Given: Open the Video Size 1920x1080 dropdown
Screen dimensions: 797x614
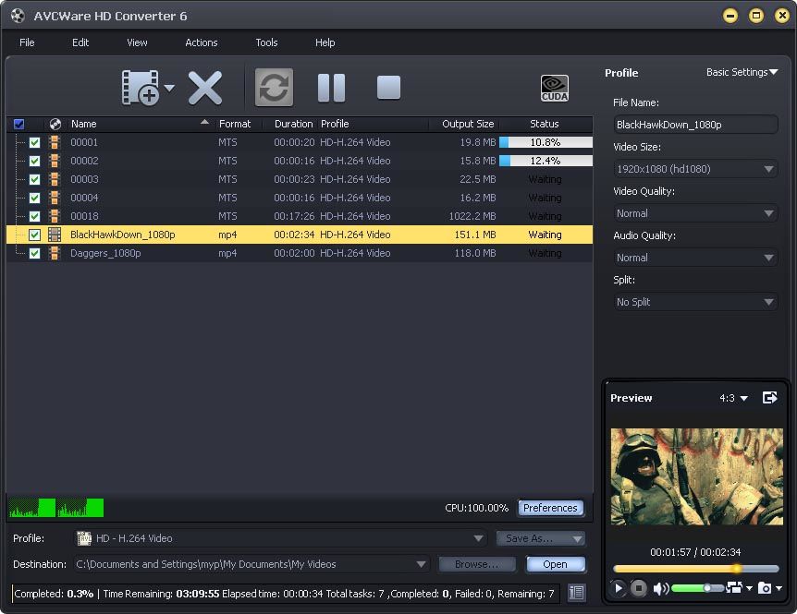Looking at the screenshot, I should point(695,169).
